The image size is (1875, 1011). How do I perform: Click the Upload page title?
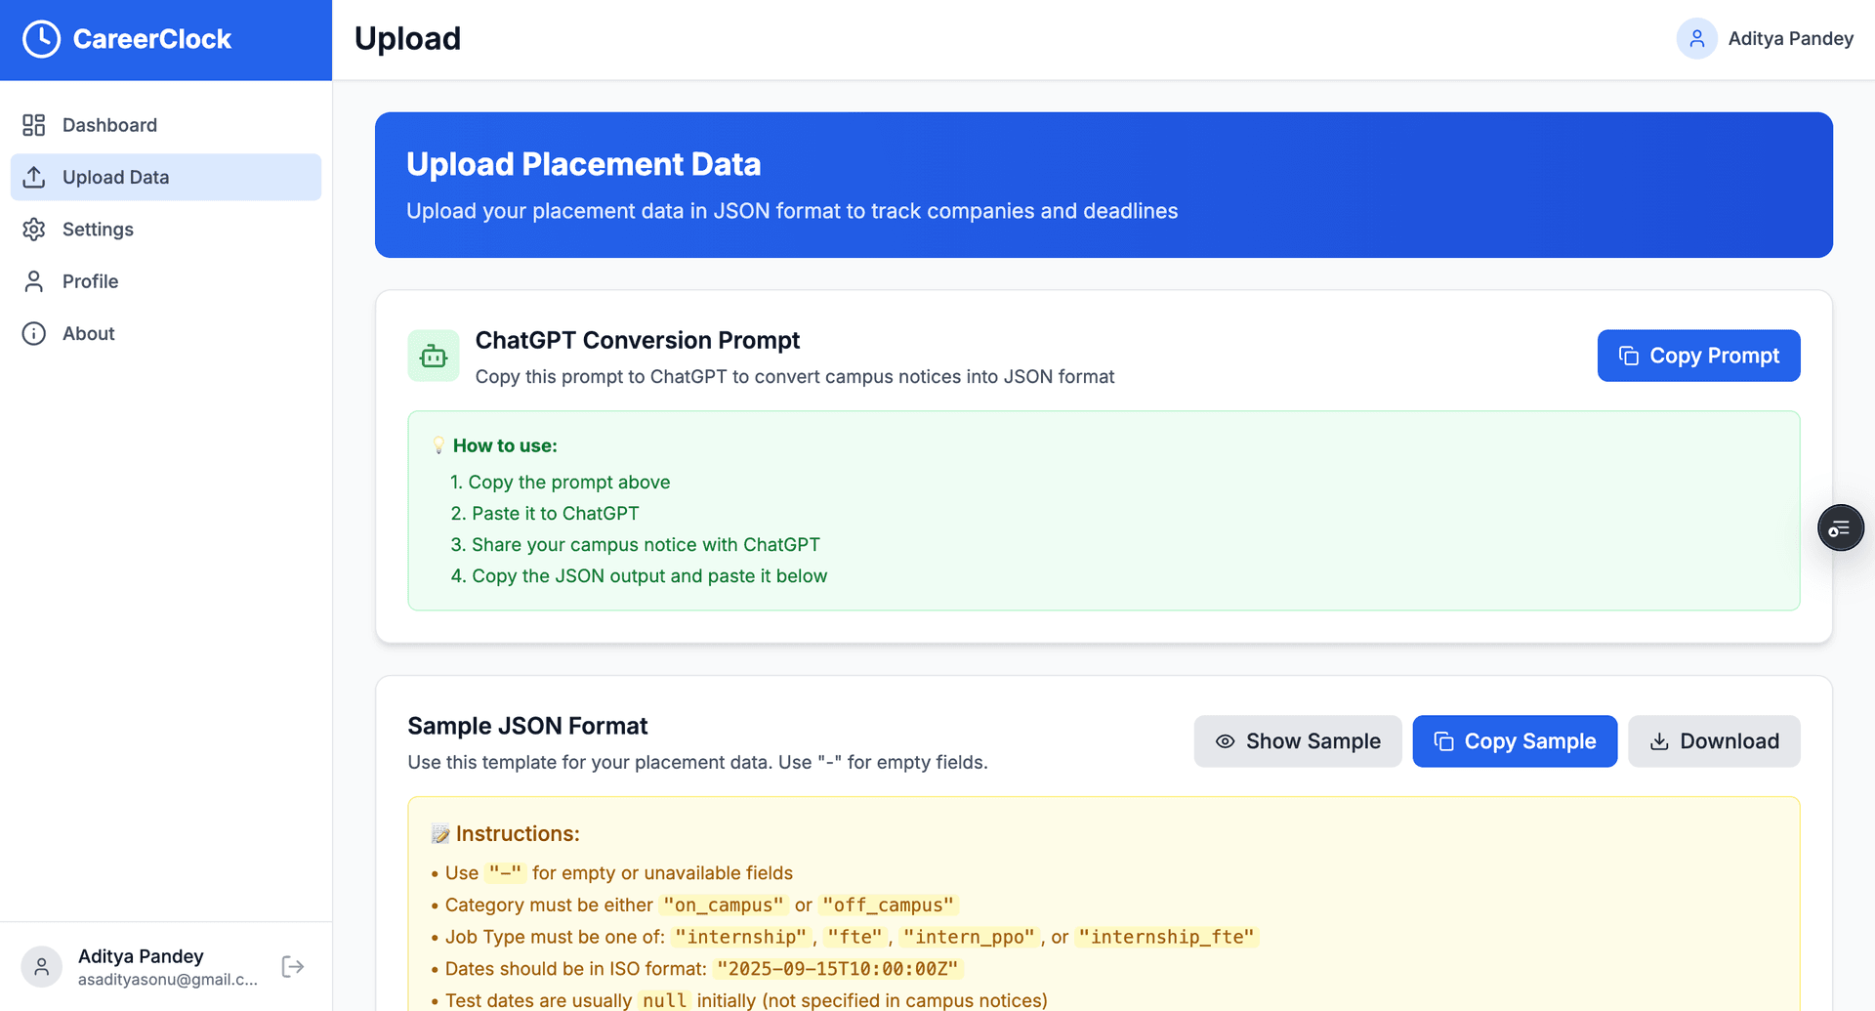point(407,39)
